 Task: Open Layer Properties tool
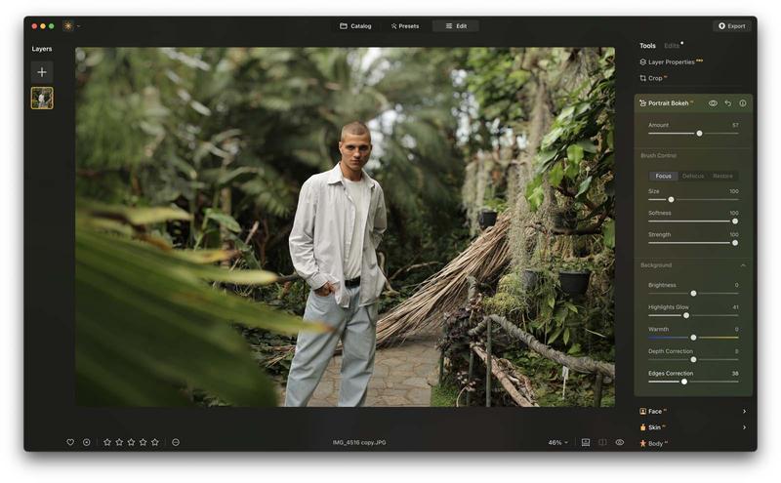671,61
